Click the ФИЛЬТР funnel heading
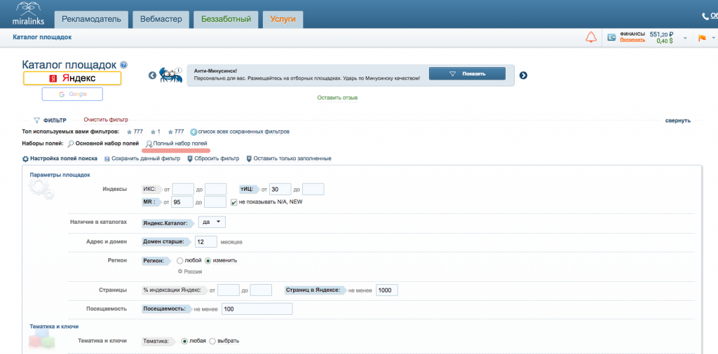Screen dimensions: 718x354 pyautogui.click(x=50, y=120)
